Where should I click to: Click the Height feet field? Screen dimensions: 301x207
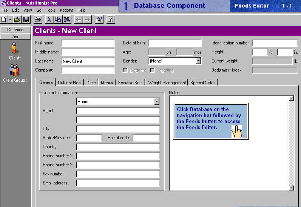(x=260, y=52)
